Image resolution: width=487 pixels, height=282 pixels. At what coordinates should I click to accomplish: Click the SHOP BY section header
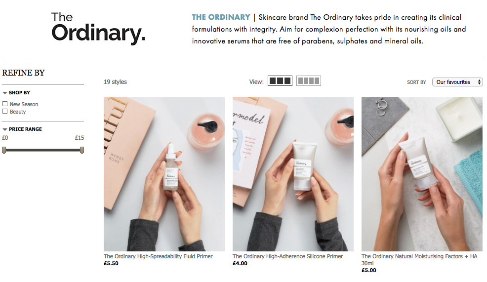coord(19,92)
